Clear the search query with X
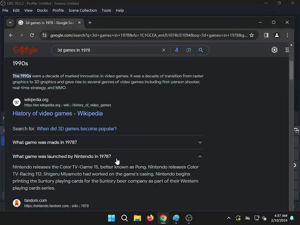Viewport: 300px width, 225px height. pyautogui.click(x=164, y=50)
